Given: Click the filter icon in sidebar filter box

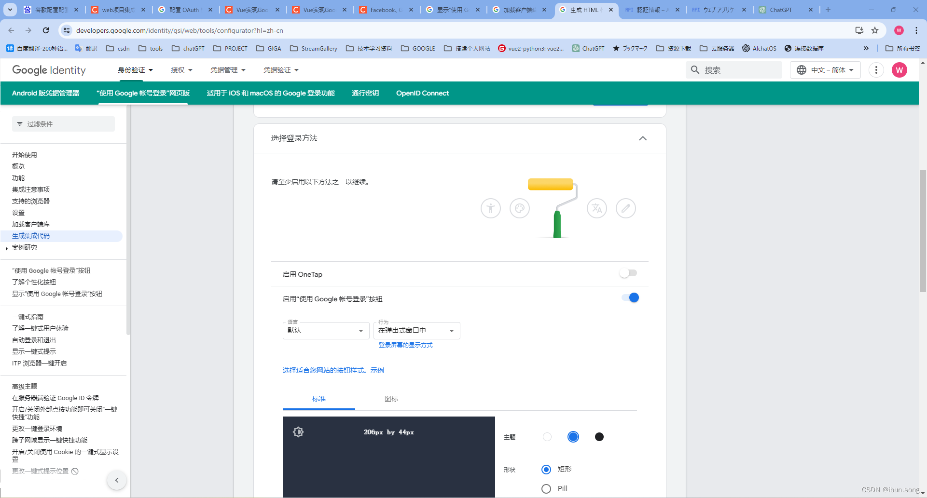Looking at the screenshot, I should point(20,124).
